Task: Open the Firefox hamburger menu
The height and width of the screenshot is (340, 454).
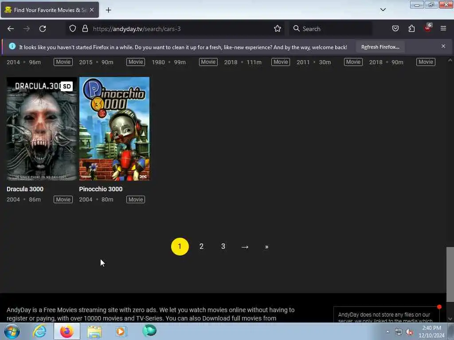Action: [443, 28]
